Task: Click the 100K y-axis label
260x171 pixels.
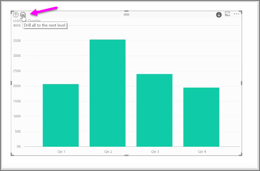Action: [17, 116]
